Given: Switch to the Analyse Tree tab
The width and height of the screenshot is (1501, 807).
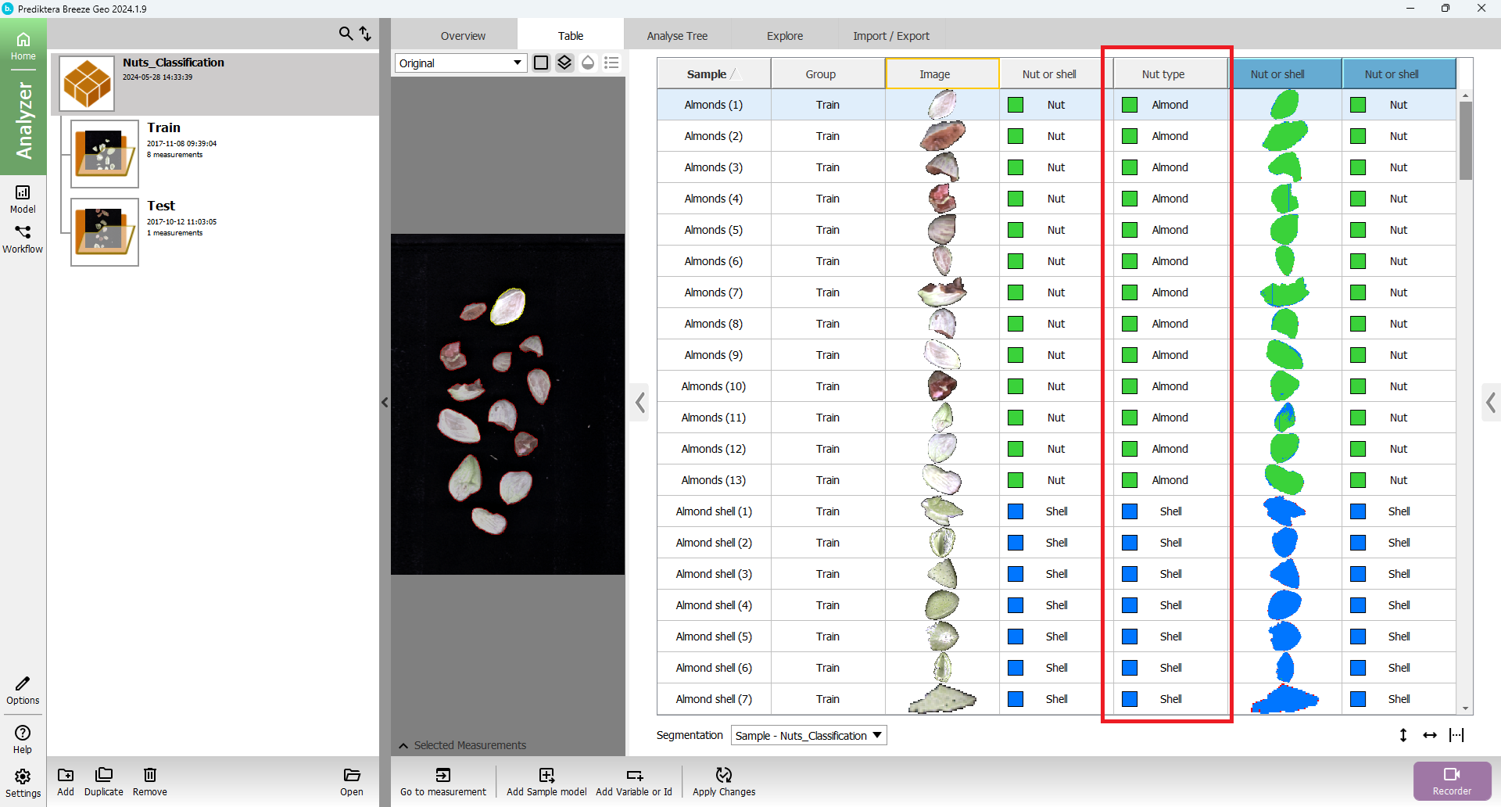Looking at the screenshot, I should pyautogui.click(x=677, y=36).
